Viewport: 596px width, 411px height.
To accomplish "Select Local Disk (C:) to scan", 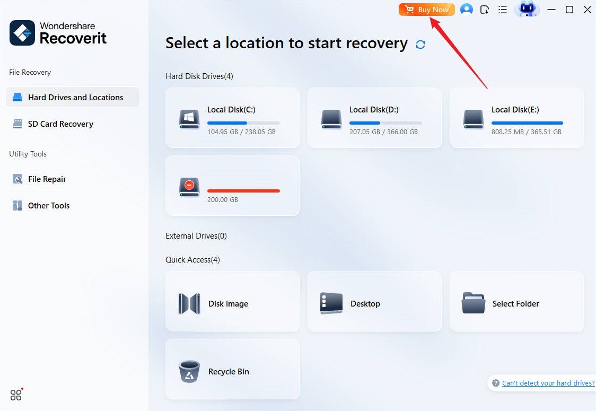I will [232, 118].
